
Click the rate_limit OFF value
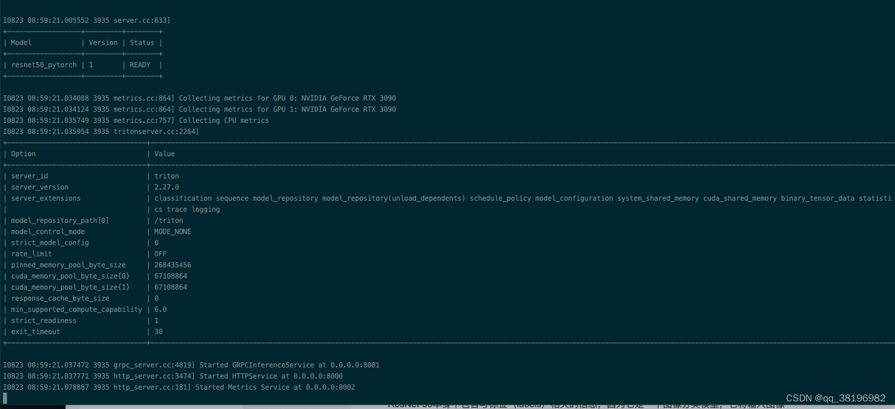[x=161, y=254]
